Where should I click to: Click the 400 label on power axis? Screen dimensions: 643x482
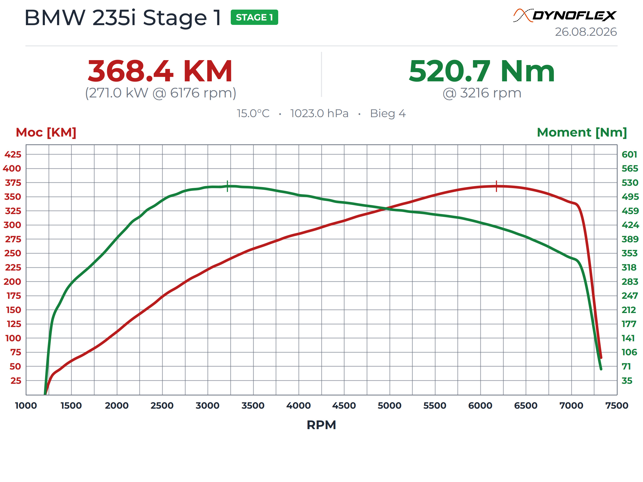tap(12, 168)
